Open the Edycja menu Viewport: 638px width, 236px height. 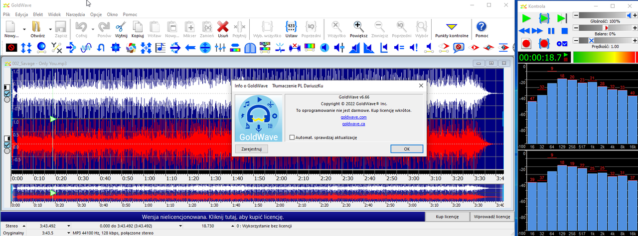point(21,14)
